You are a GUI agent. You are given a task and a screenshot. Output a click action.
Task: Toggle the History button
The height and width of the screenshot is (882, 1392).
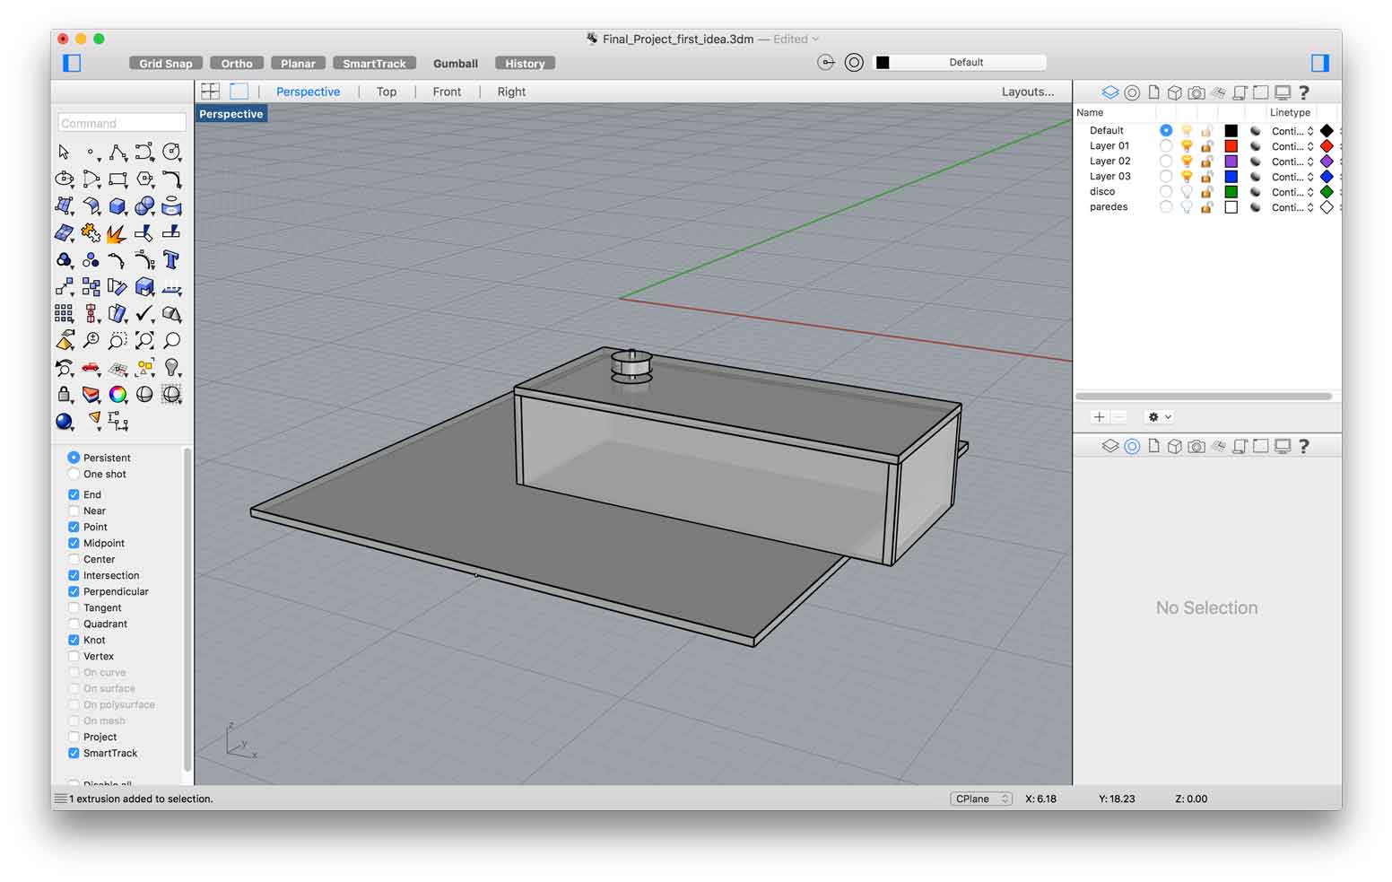click(x=525, y=63)
